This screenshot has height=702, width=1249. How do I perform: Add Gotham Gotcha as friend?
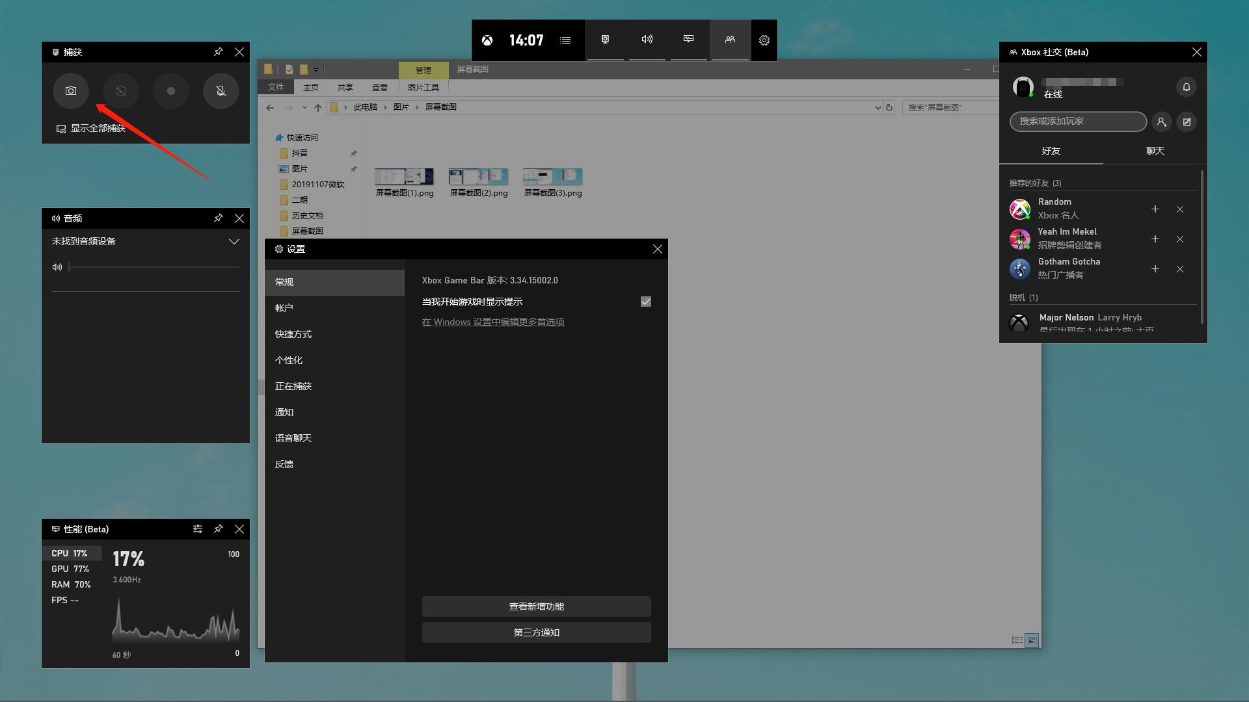(1155, 269)
